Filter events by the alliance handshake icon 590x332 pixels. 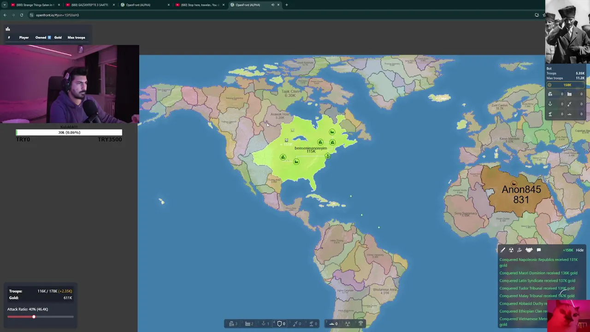pyautogui.click(x=529, y=250)
